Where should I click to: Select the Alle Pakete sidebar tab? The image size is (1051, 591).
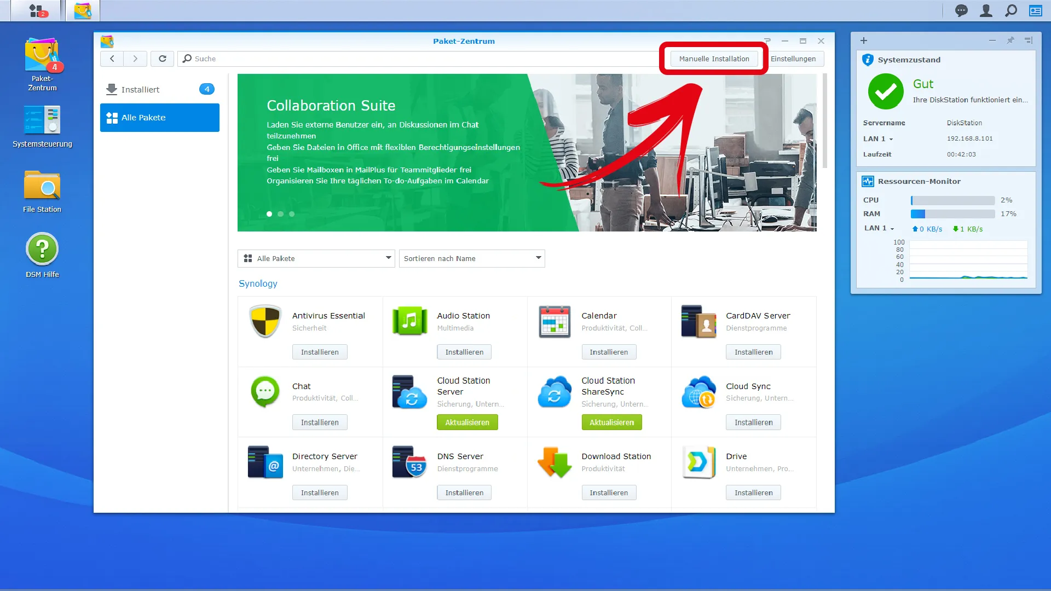tap(160, 118)
